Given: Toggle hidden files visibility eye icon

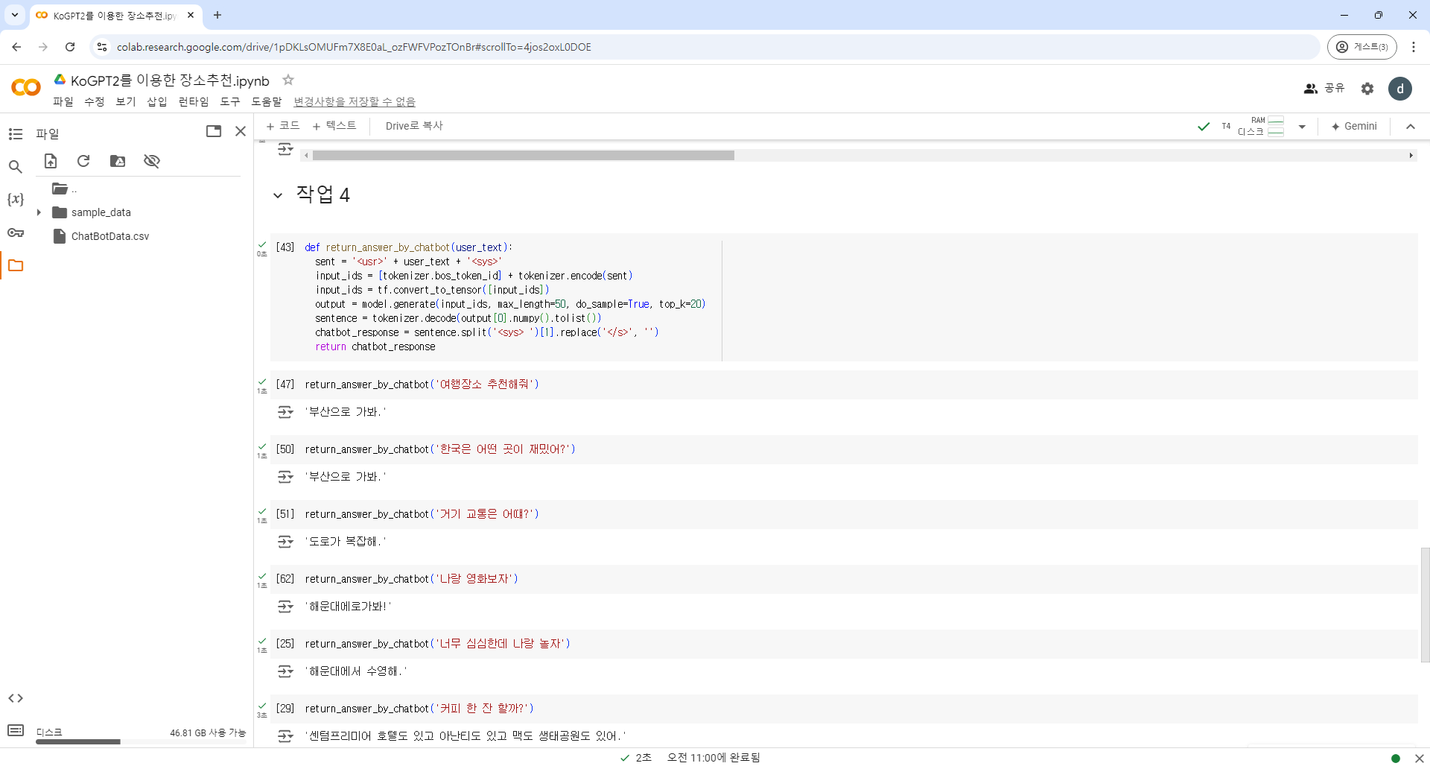Looking at the screenshot, I should tap(152, 161).
